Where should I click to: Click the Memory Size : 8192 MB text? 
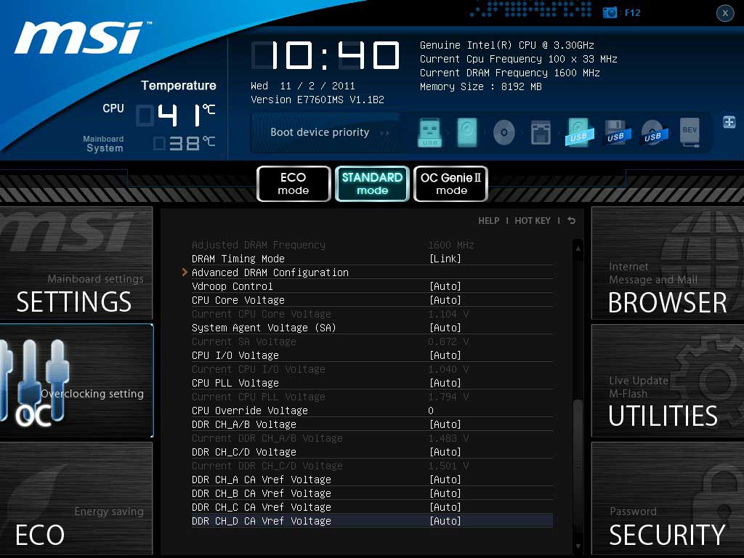[x=481, y=86]
